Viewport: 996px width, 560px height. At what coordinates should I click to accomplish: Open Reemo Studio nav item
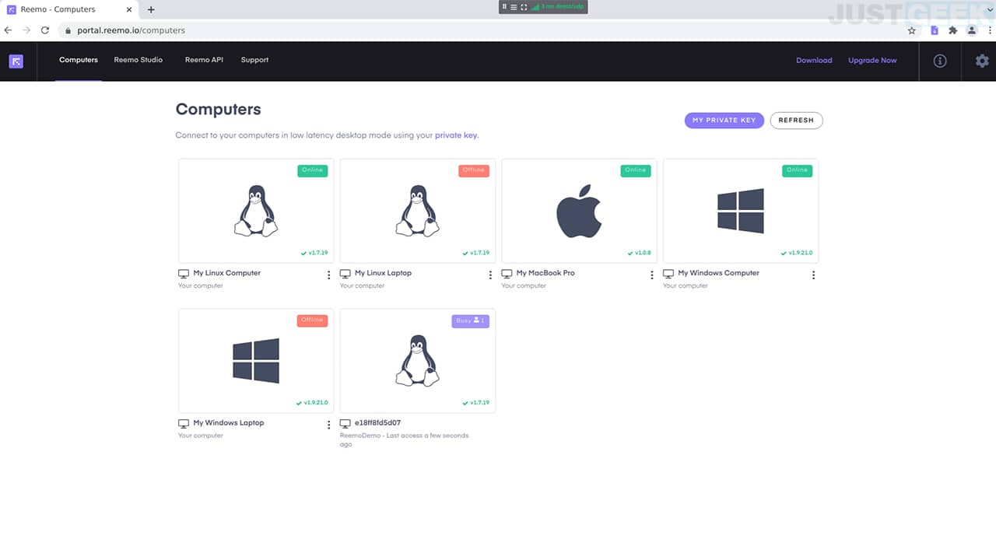pyautogui.click(x=139, y=60)
